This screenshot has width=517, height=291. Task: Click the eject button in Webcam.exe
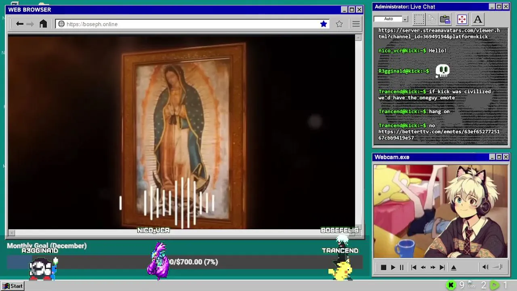[x=454, y=267]
